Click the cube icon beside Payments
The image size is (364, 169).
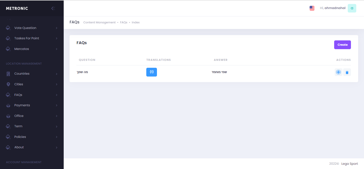click(8, 105)
